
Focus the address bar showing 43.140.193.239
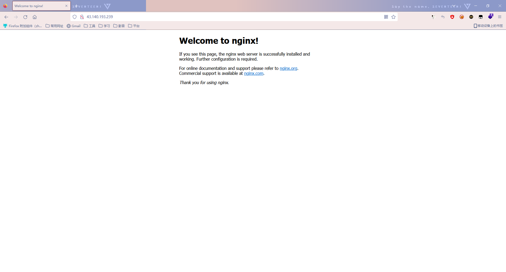coord(234,17)
